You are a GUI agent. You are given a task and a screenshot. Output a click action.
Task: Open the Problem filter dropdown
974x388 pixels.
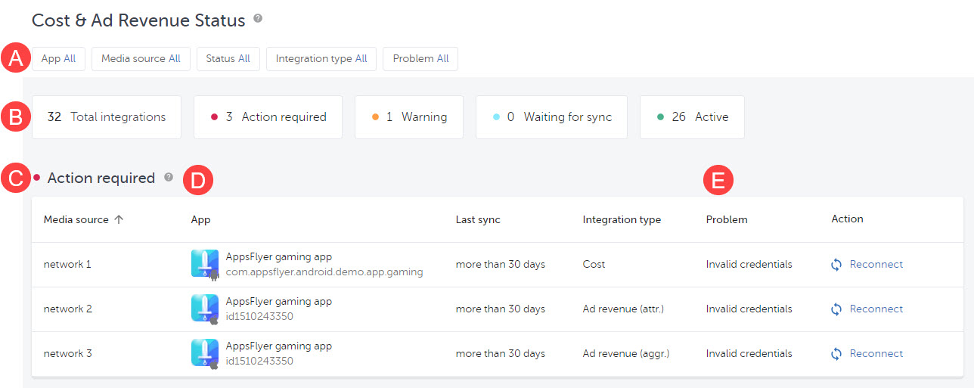tap(420, 59)
